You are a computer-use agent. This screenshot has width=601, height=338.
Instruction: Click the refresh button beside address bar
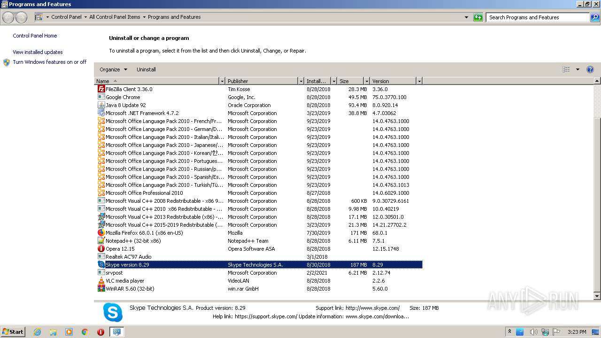pos(478,17)
